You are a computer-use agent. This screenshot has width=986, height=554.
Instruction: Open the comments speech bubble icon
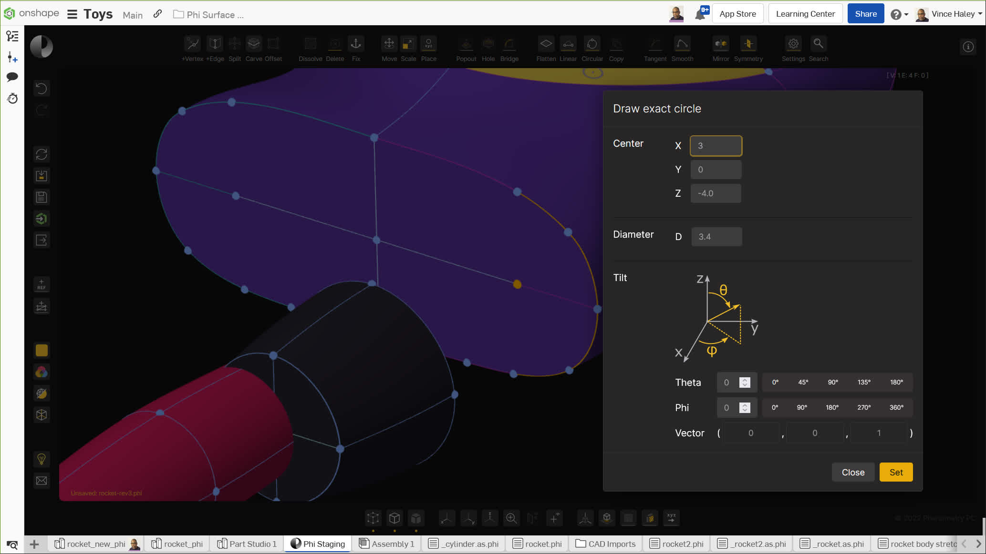pos(12,77)
